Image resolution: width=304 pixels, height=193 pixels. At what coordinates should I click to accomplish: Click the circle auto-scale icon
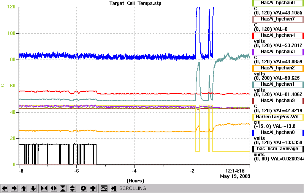pos(84,188)
